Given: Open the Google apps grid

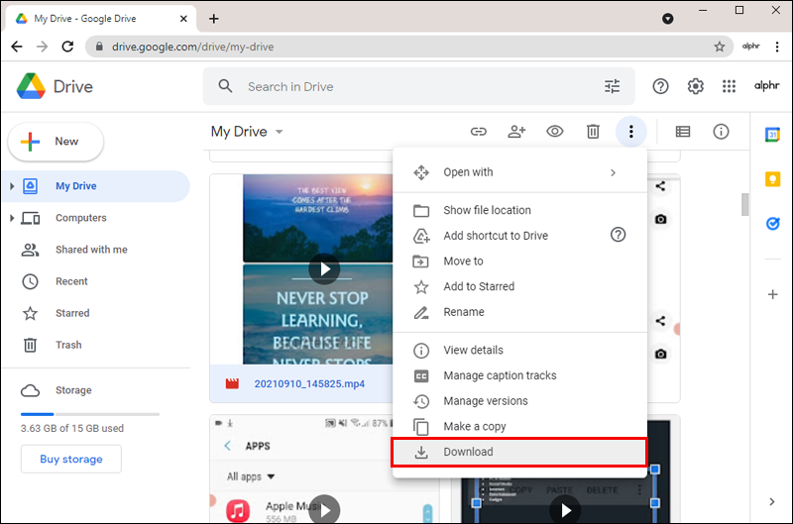Looking at the screenshot, I should tap(729, 86).
